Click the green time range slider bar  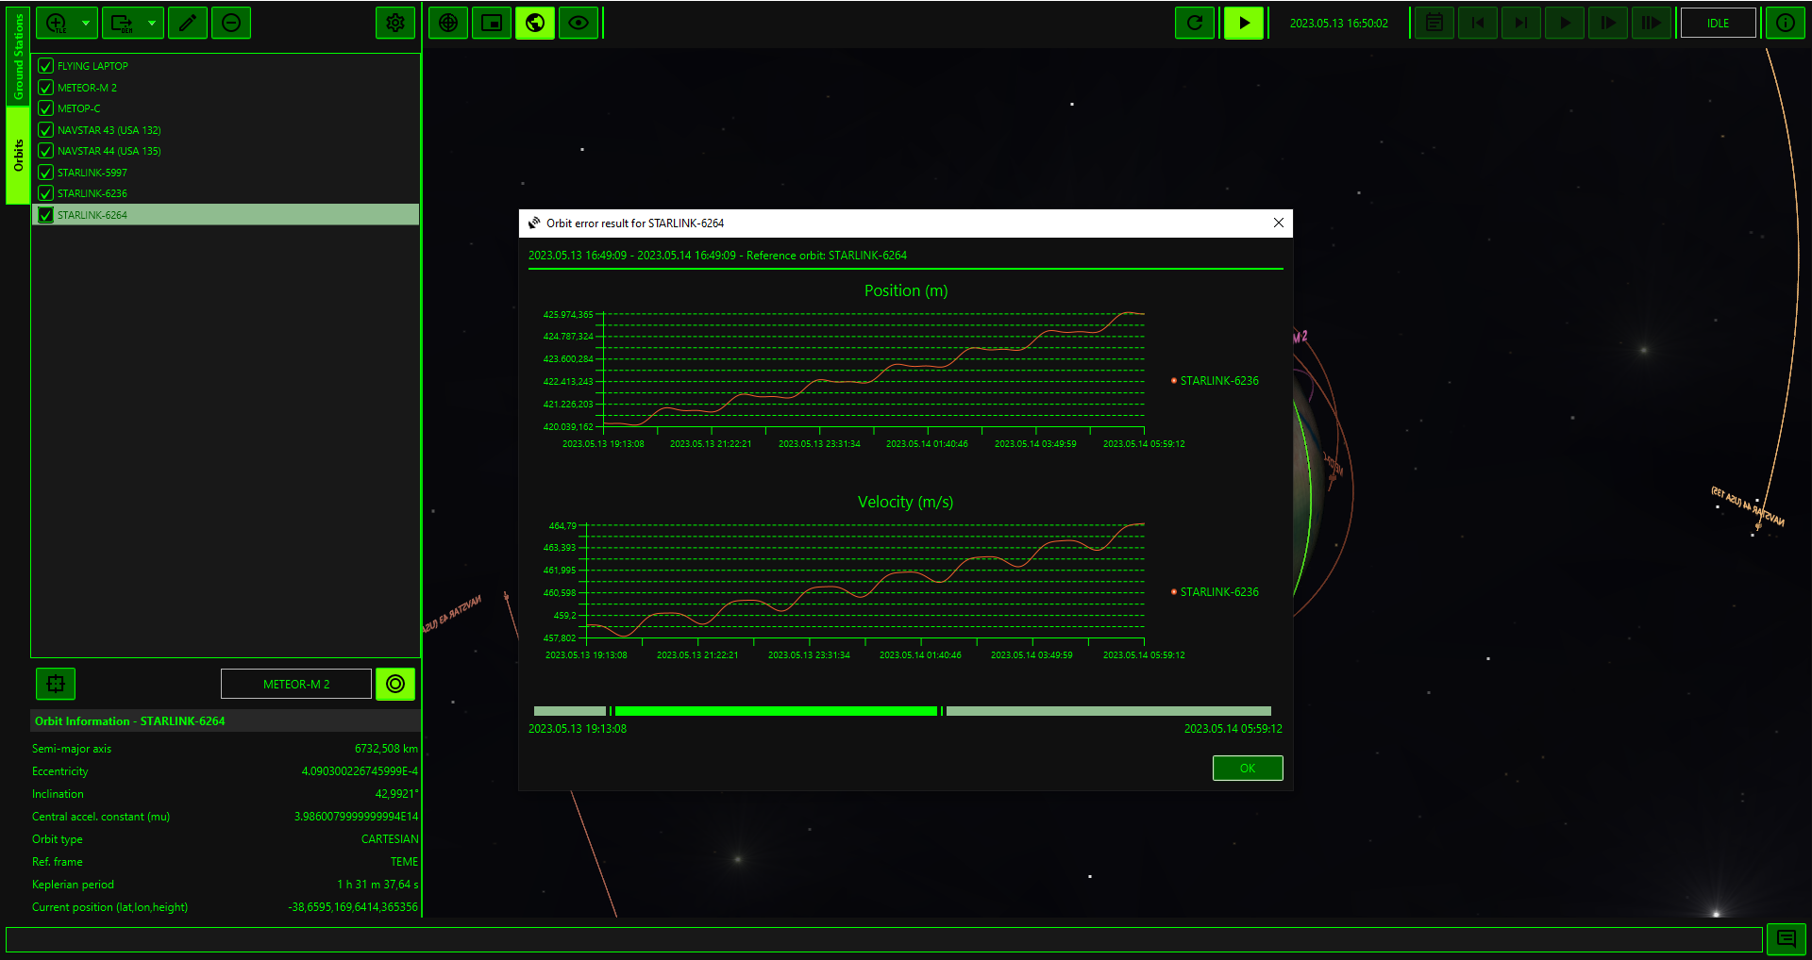(776, 711)
